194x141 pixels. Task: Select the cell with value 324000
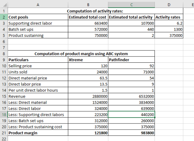pyautogui.click(x=88, y=109)
